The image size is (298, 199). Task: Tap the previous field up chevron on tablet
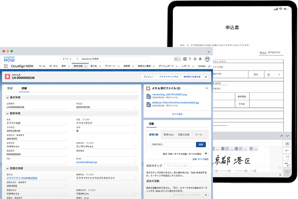pyautogui.click(x=282, y=136)
